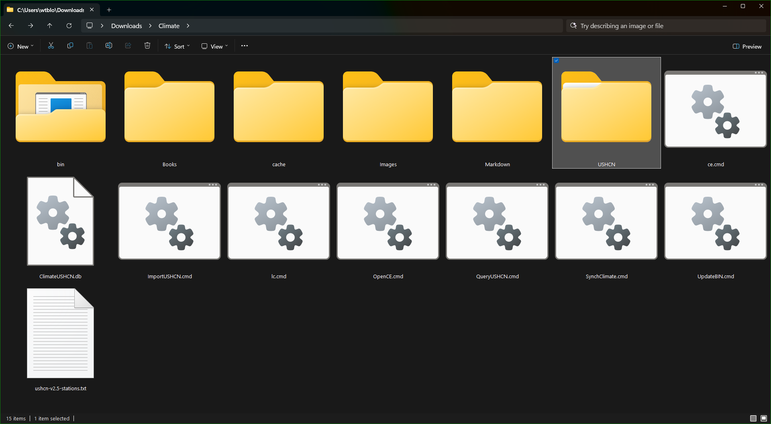771x424 pixels.
Task: Go up one folder level arrow
Action: pos(50,26)
